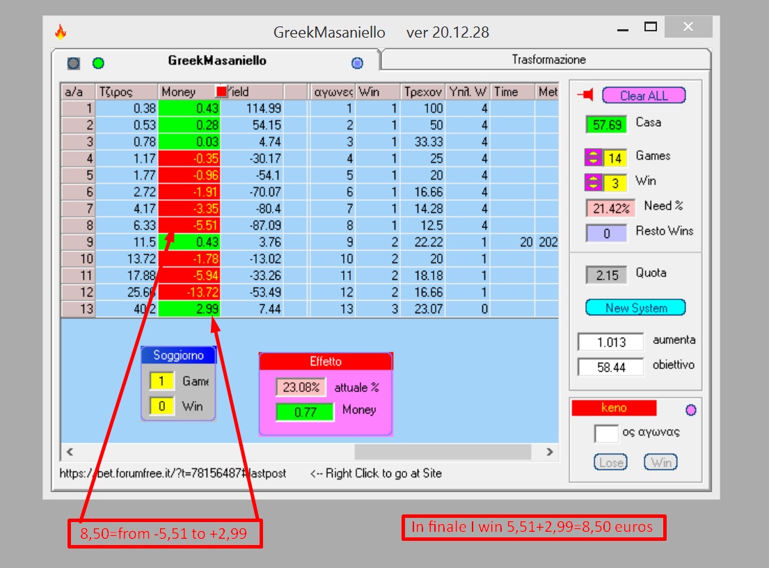Click the red square in Money header

point(222,91)
